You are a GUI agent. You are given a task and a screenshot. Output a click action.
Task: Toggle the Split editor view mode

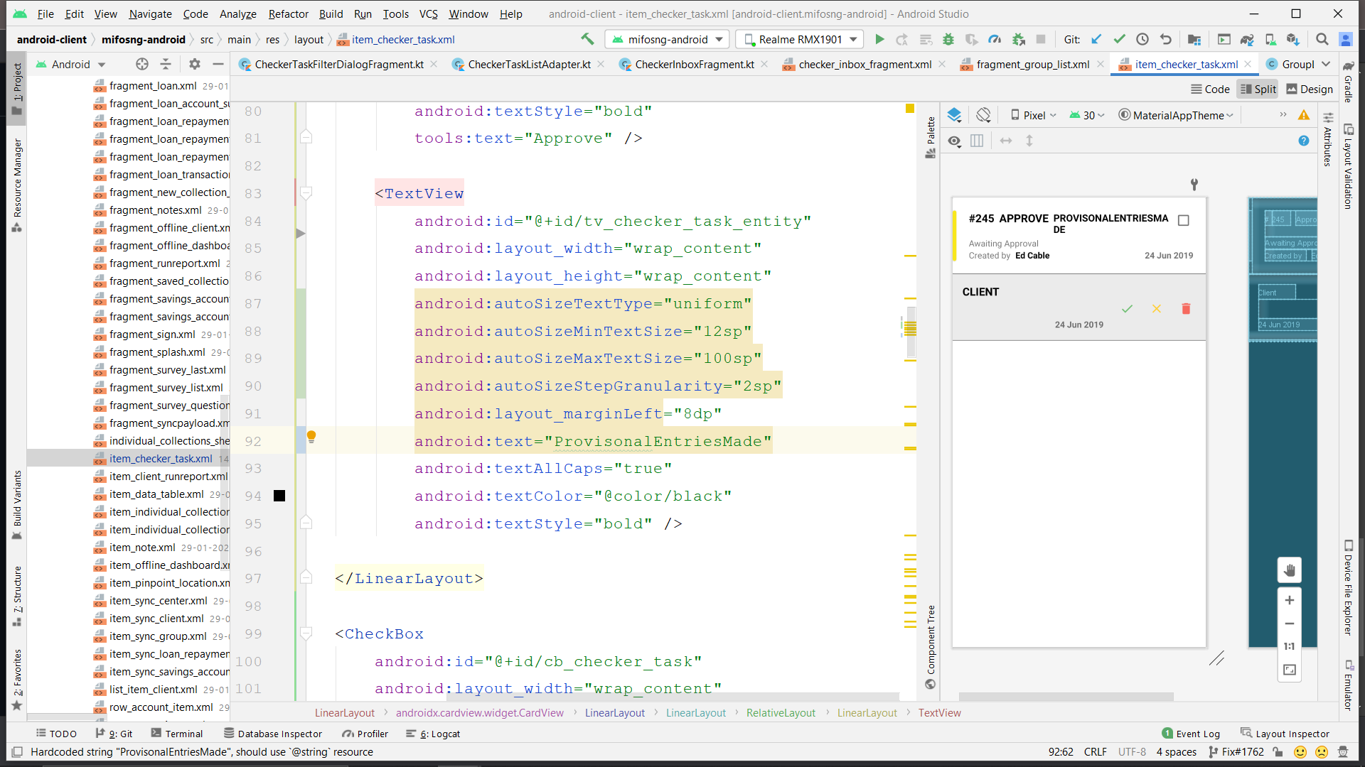[x=1258, y=89]
